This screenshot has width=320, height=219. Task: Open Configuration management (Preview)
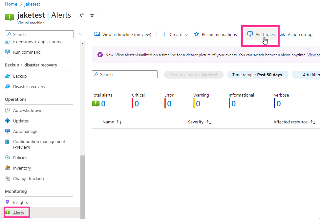click(39, 144)
